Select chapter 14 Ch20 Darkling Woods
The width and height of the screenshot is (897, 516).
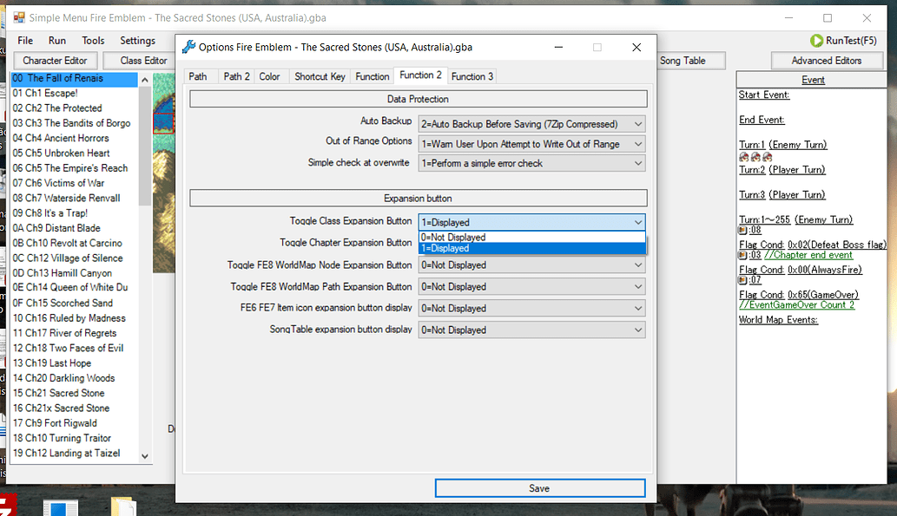click(x=63, y=377)
